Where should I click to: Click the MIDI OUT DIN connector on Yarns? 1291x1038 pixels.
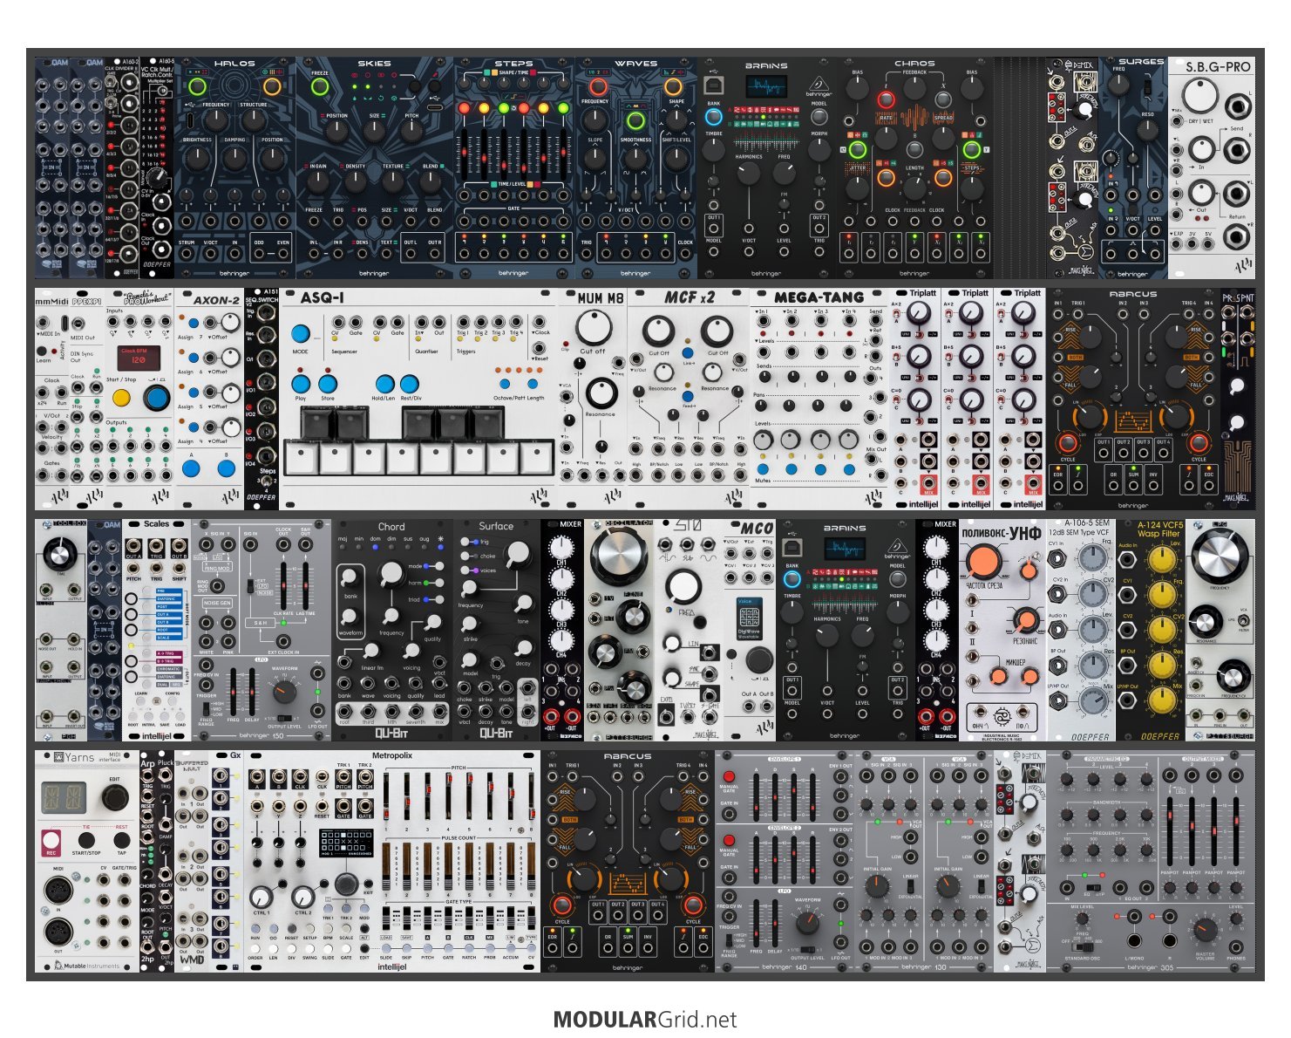pos(59,933)
